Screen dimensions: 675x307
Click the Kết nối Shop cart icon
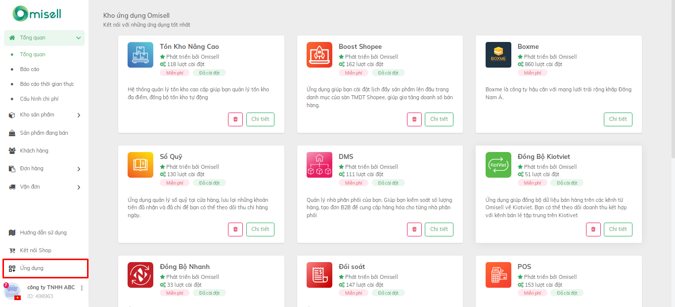[12, 251]
